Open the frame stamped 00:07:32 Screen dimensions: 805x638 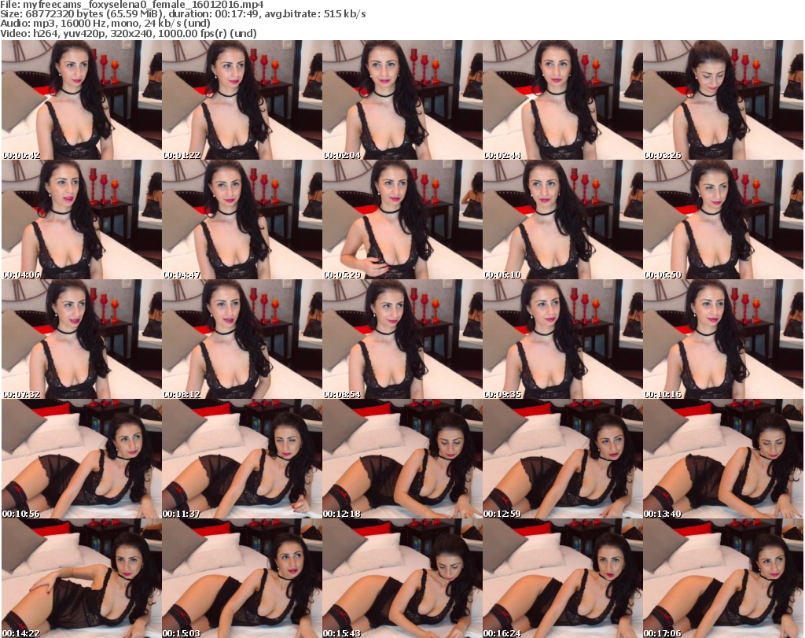click(82, 339)
